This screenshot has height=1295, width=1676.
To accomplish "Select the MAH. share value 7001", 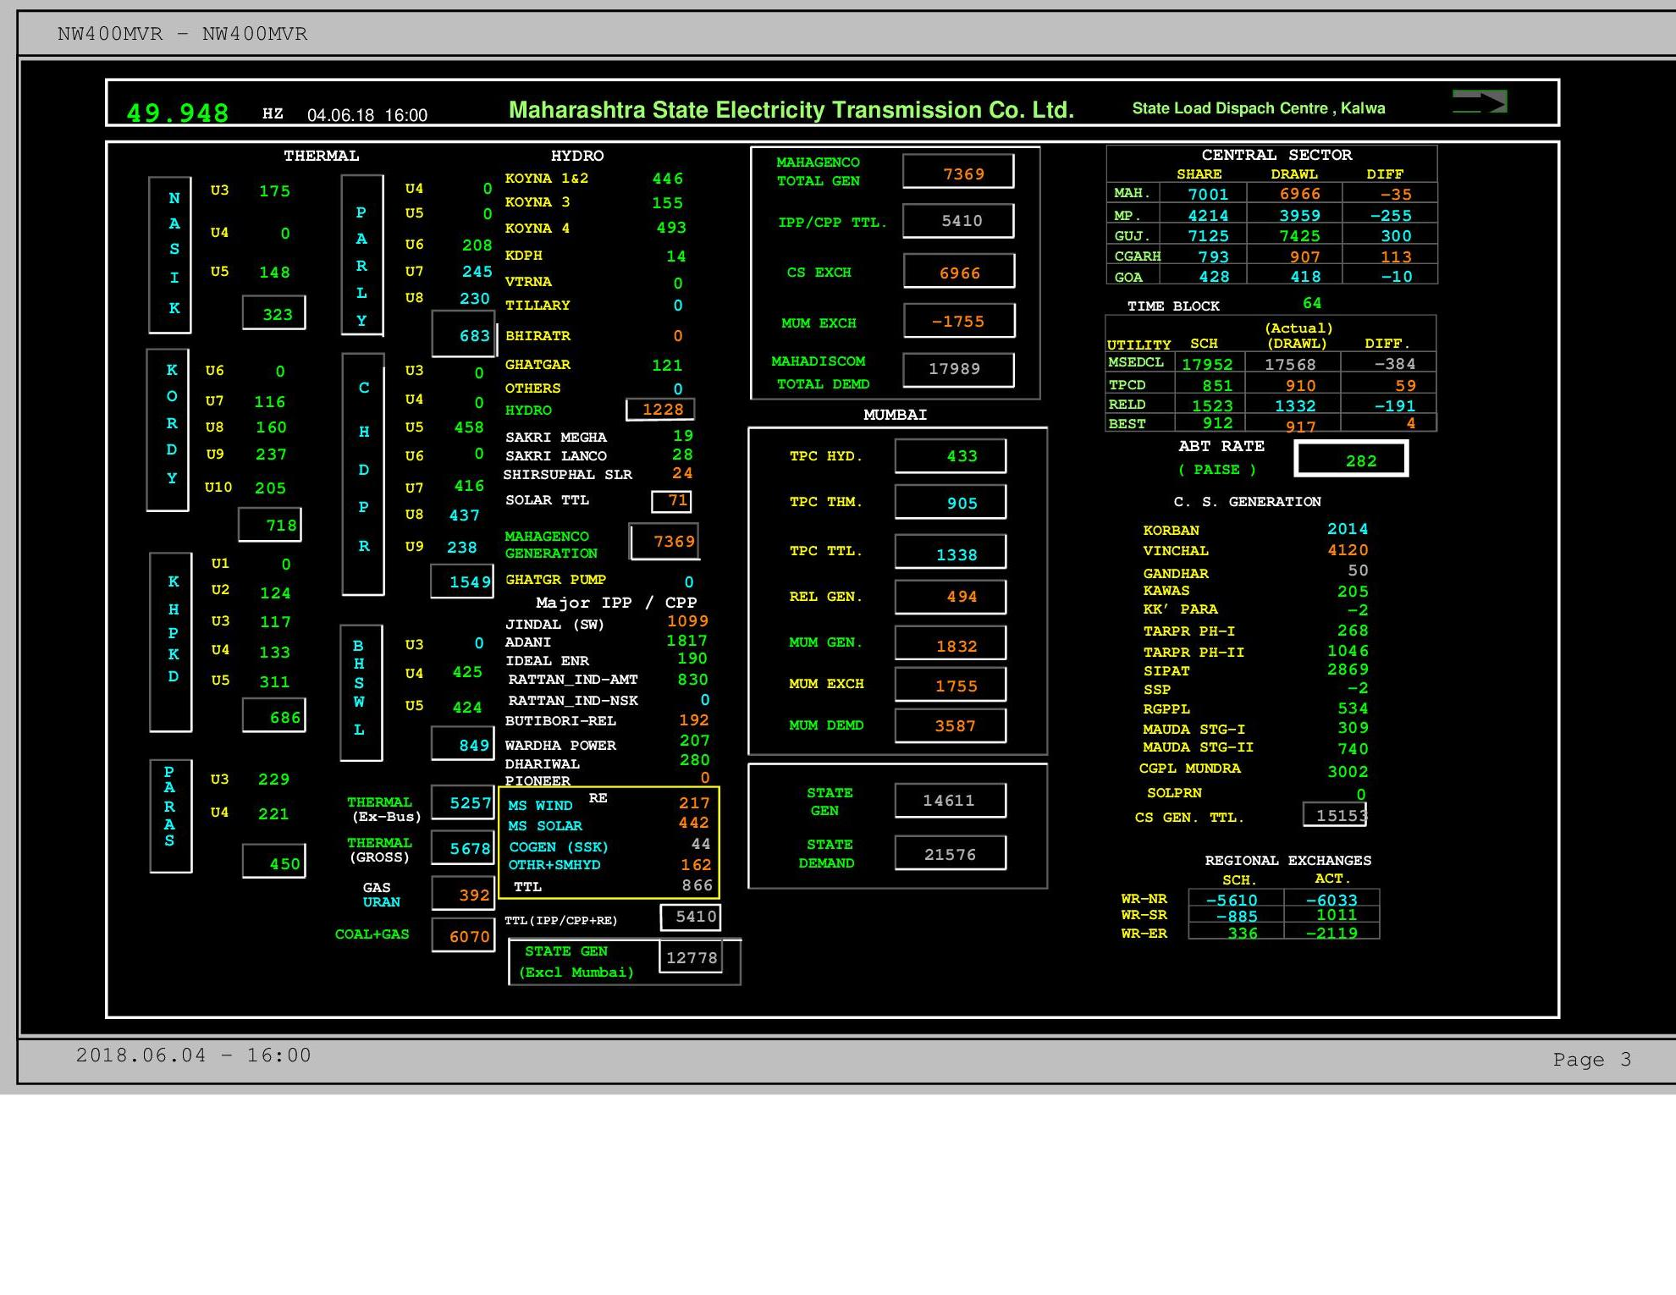I will (x=1208, y=194).
